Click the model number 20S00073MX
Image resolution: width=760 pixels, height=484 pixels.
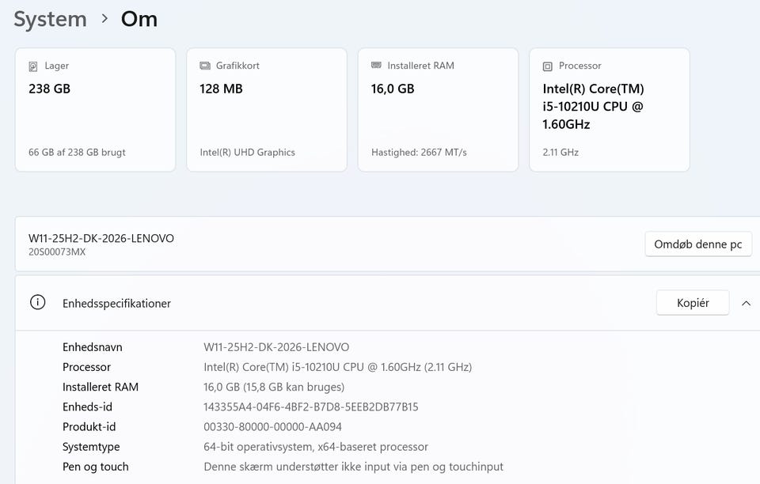57,252
